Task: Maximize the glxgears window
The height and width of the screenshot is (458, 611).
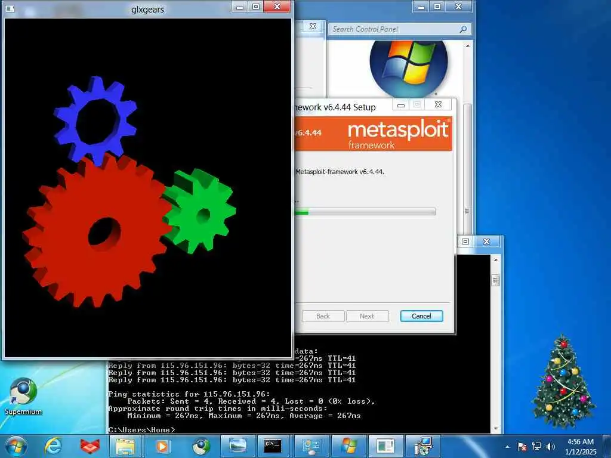Action: click(x=256, y=7)
